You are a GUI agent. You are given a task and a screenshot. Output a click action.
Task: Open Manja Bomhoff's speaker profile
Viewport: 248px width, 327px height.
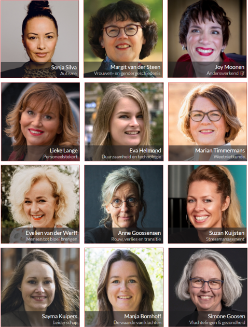(x=124, y=287)
